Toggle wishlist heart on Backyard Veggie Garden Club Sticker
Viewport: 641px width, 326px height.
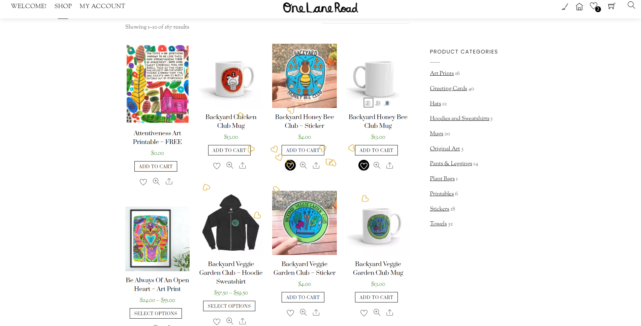[x=290, y=313]
